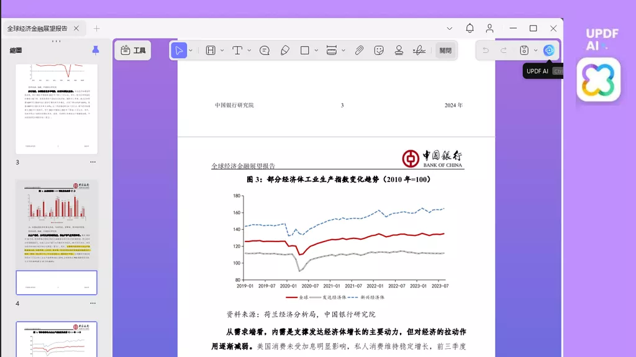Viewport: 636px width, 357px height.
Task: Click chart title 图 3 text
Action: tap(338, 179)
